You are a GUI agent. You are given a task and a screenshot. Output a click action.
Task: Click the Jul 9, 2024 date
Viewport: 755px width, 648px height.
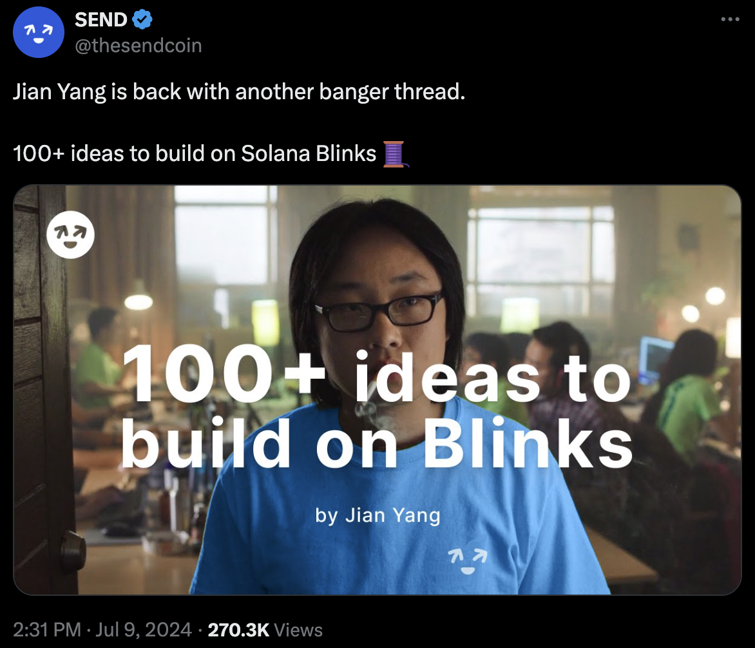click(x=144, y=630)
